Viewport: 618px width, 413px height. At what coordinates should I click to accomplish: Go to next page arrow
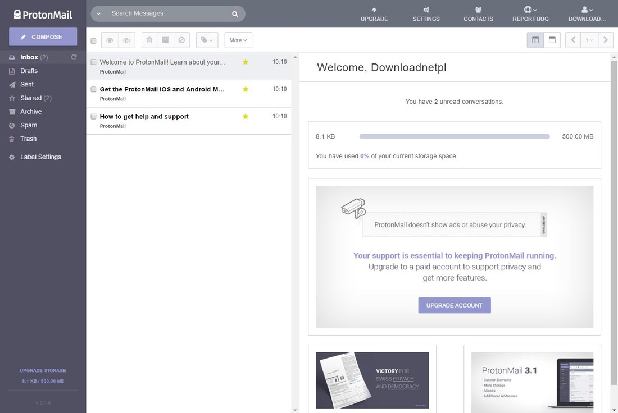[x=606, y=40]
